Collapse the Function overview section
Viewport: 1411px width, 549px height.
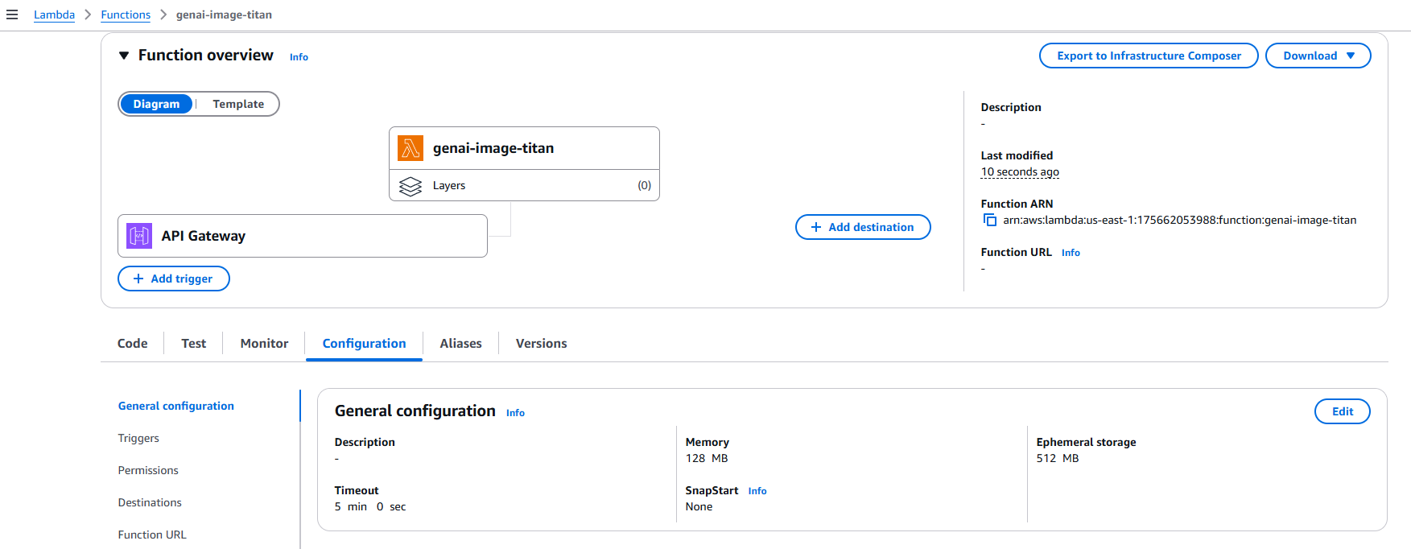tap(124, 56)
